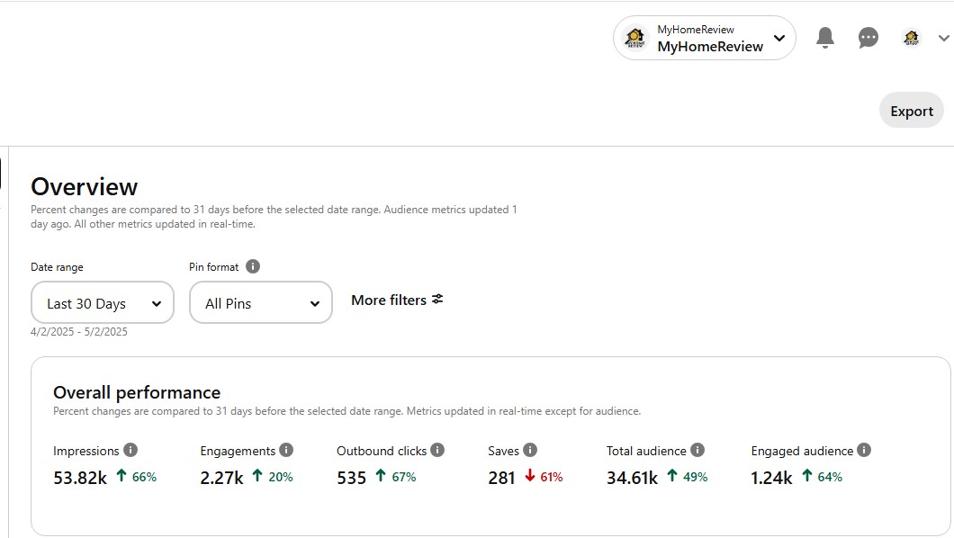This screenshot has width=954, height=538.
Task: Open the All Pins format dropdown
Action: pos(260,303)
